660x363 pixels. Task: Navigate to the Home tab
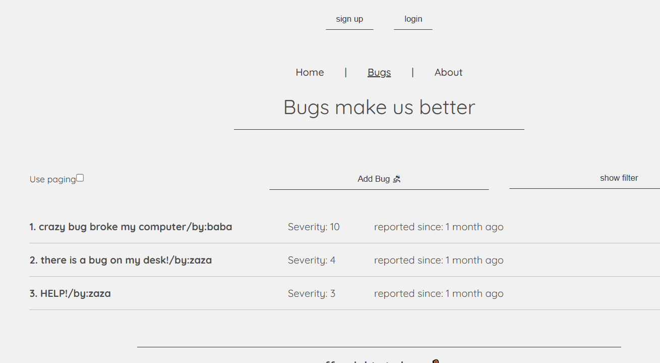click(310, 72)
